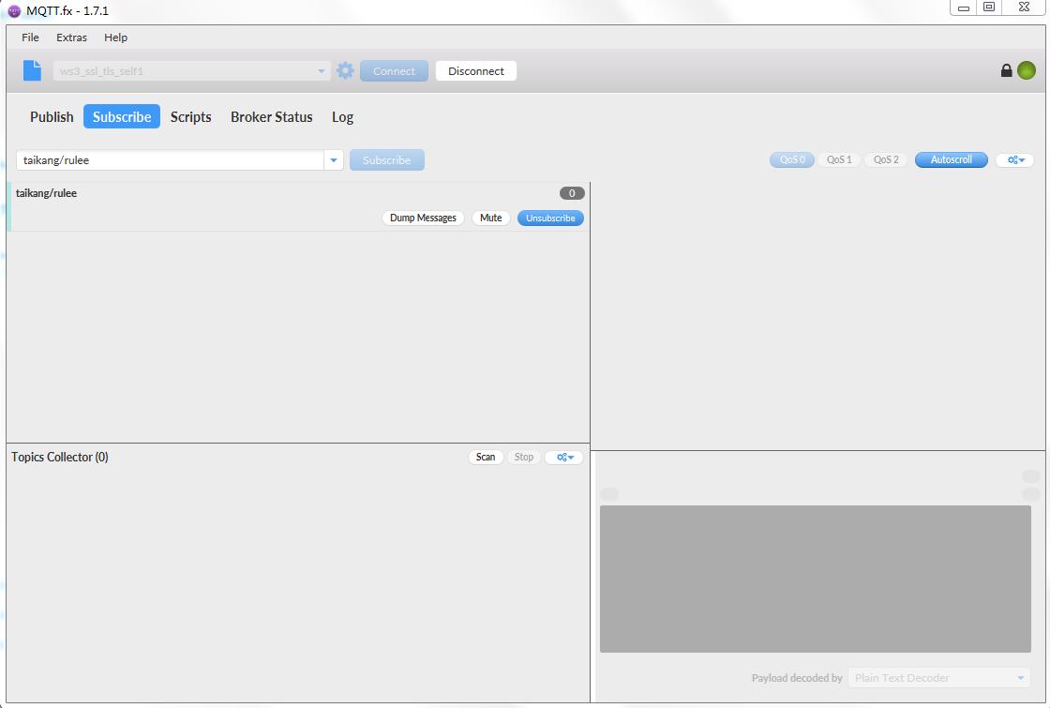Click the Subscribe button next to topic field

[386, 160]
